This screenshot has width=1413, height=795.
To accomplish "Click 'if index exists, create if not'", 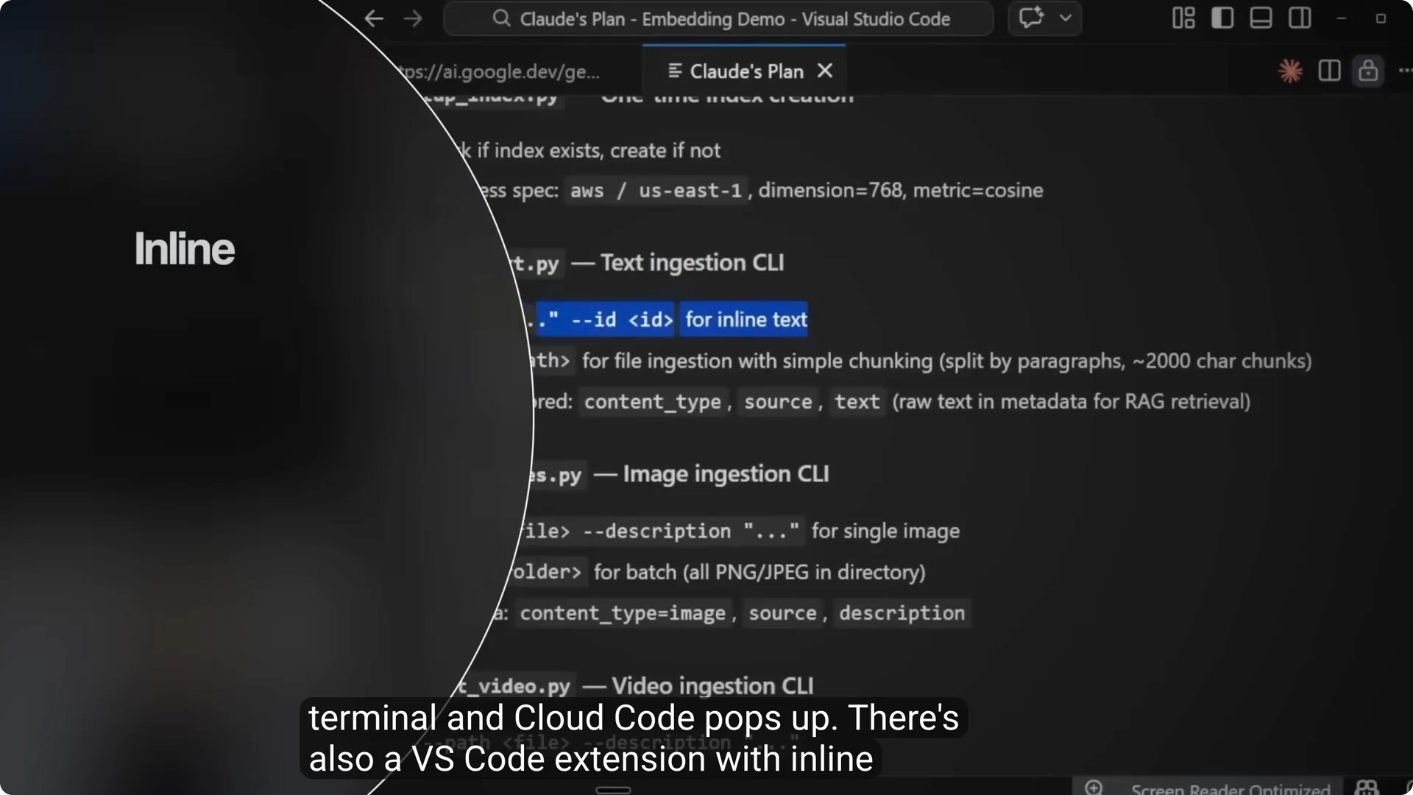I will pos(598,151).
